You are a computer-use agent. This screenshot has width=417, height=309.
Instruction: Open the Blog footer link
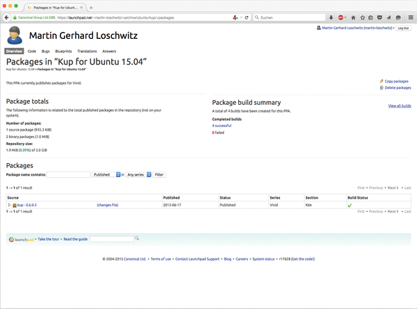pyautogui.click(x=228, y=259)
